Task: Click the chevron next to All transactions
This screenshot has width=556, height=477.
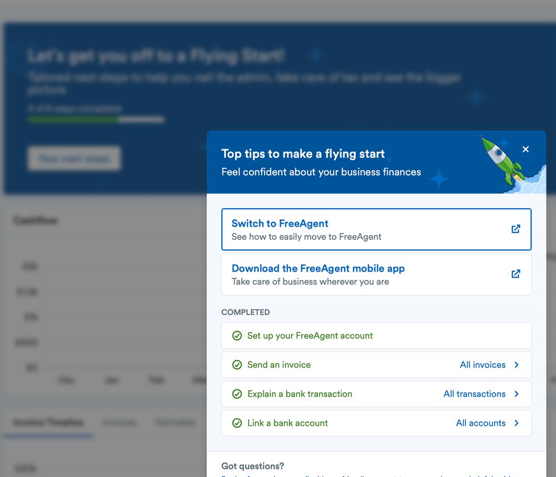Action: coord(517,394)
